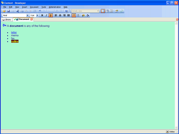Align text right
The image size is (179, 134).
coord(64,15)
